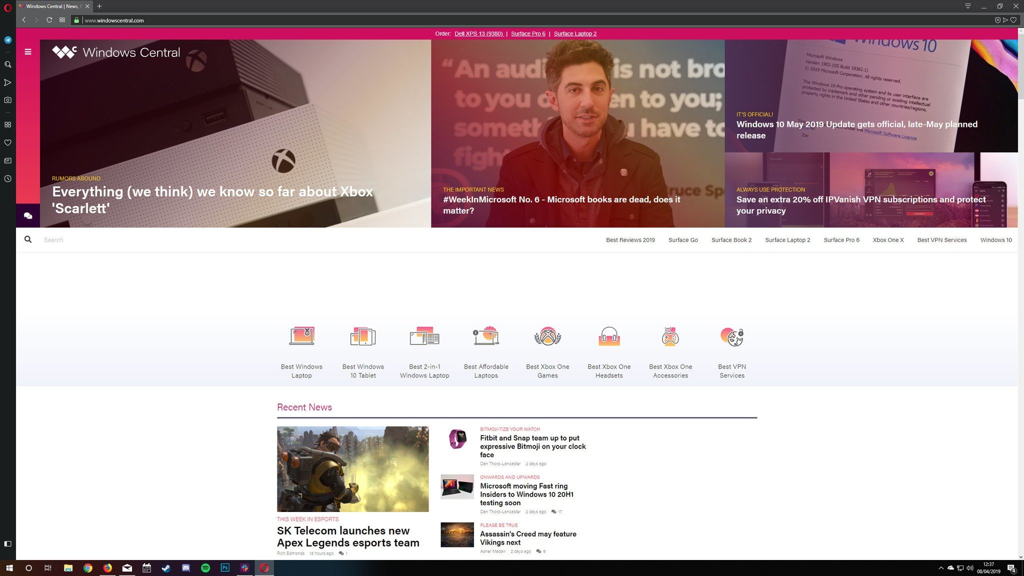Open Best Affordable Laptops icon
This screenshot has height=576, width=1024.
pos(486,336)
